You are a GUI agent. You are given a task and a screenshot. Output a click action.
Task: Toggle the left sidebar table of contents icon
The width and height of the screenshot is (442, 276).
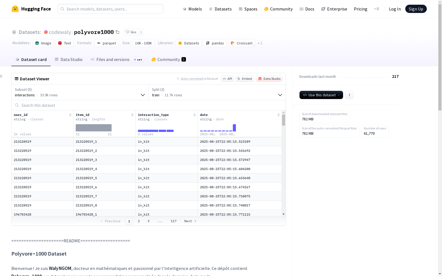coord(1,76)
